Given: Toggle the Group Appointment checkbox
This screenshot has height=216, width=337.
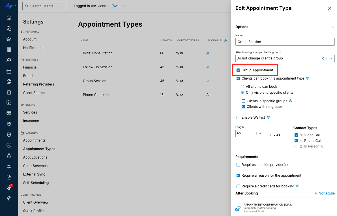Looking at the screenshot, I should (238, 70).
